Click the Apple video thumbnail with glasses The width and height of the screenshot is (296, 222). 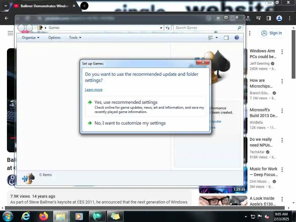[223, 201]
